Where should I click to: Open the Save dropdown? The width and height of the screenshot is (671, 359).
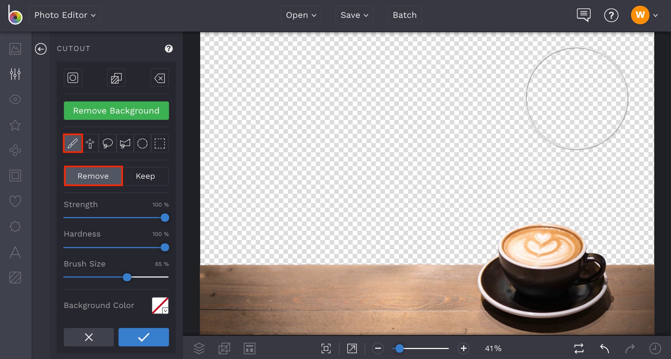[x=354, y=15]
